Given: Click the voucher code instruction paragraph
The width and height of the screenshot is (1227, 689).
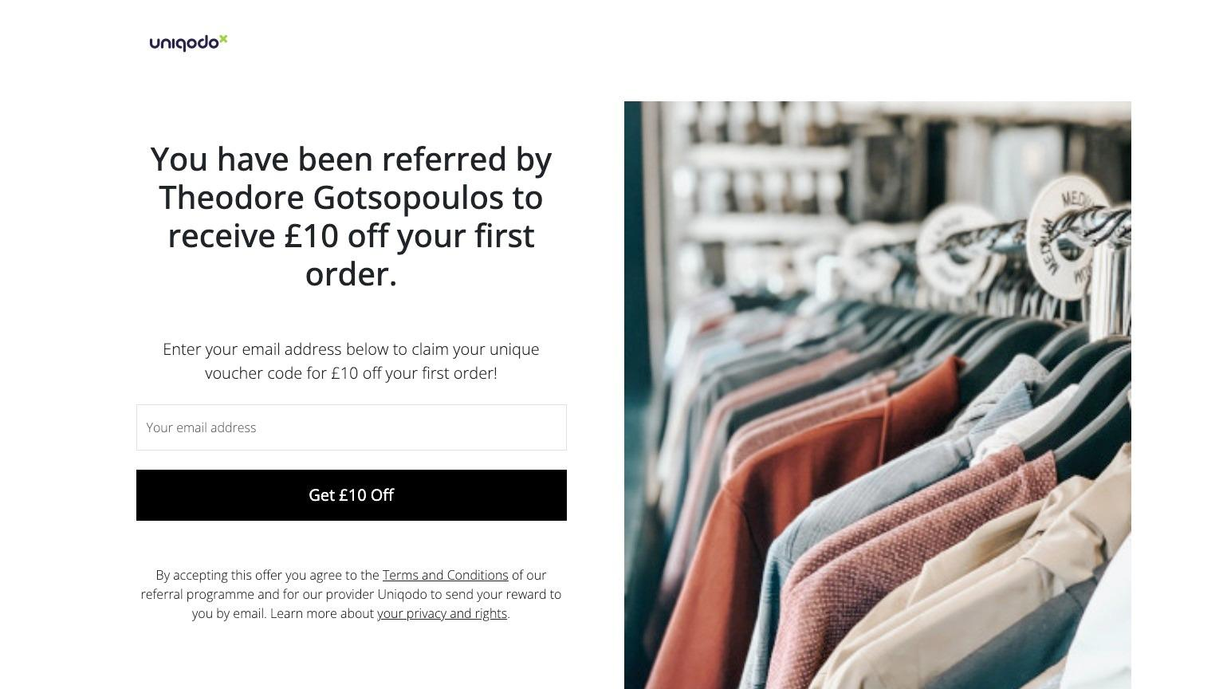Looking at the screenshot, I should click(x=351, y=361).
